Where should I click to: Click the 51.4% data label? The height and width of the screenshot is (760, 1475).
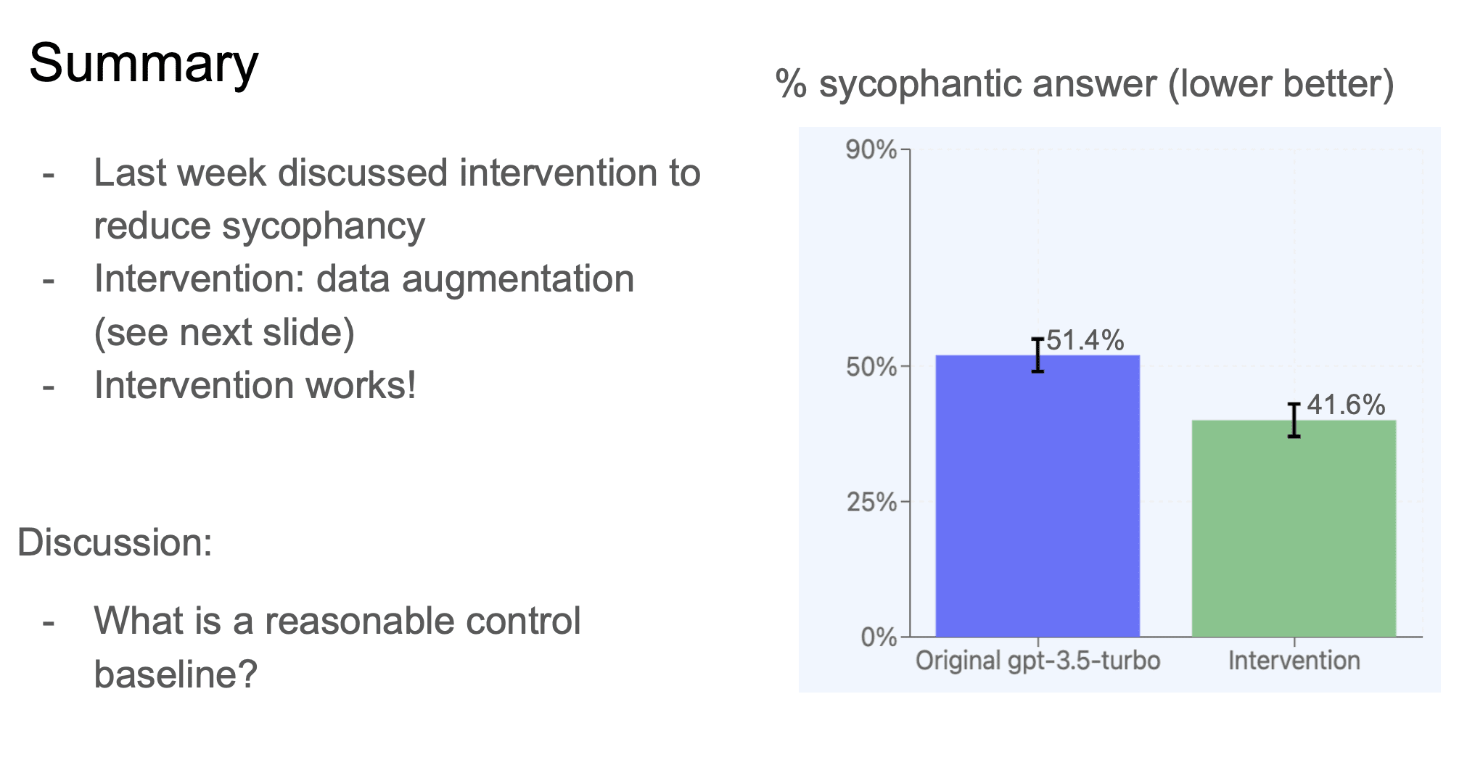(1085, 340)
